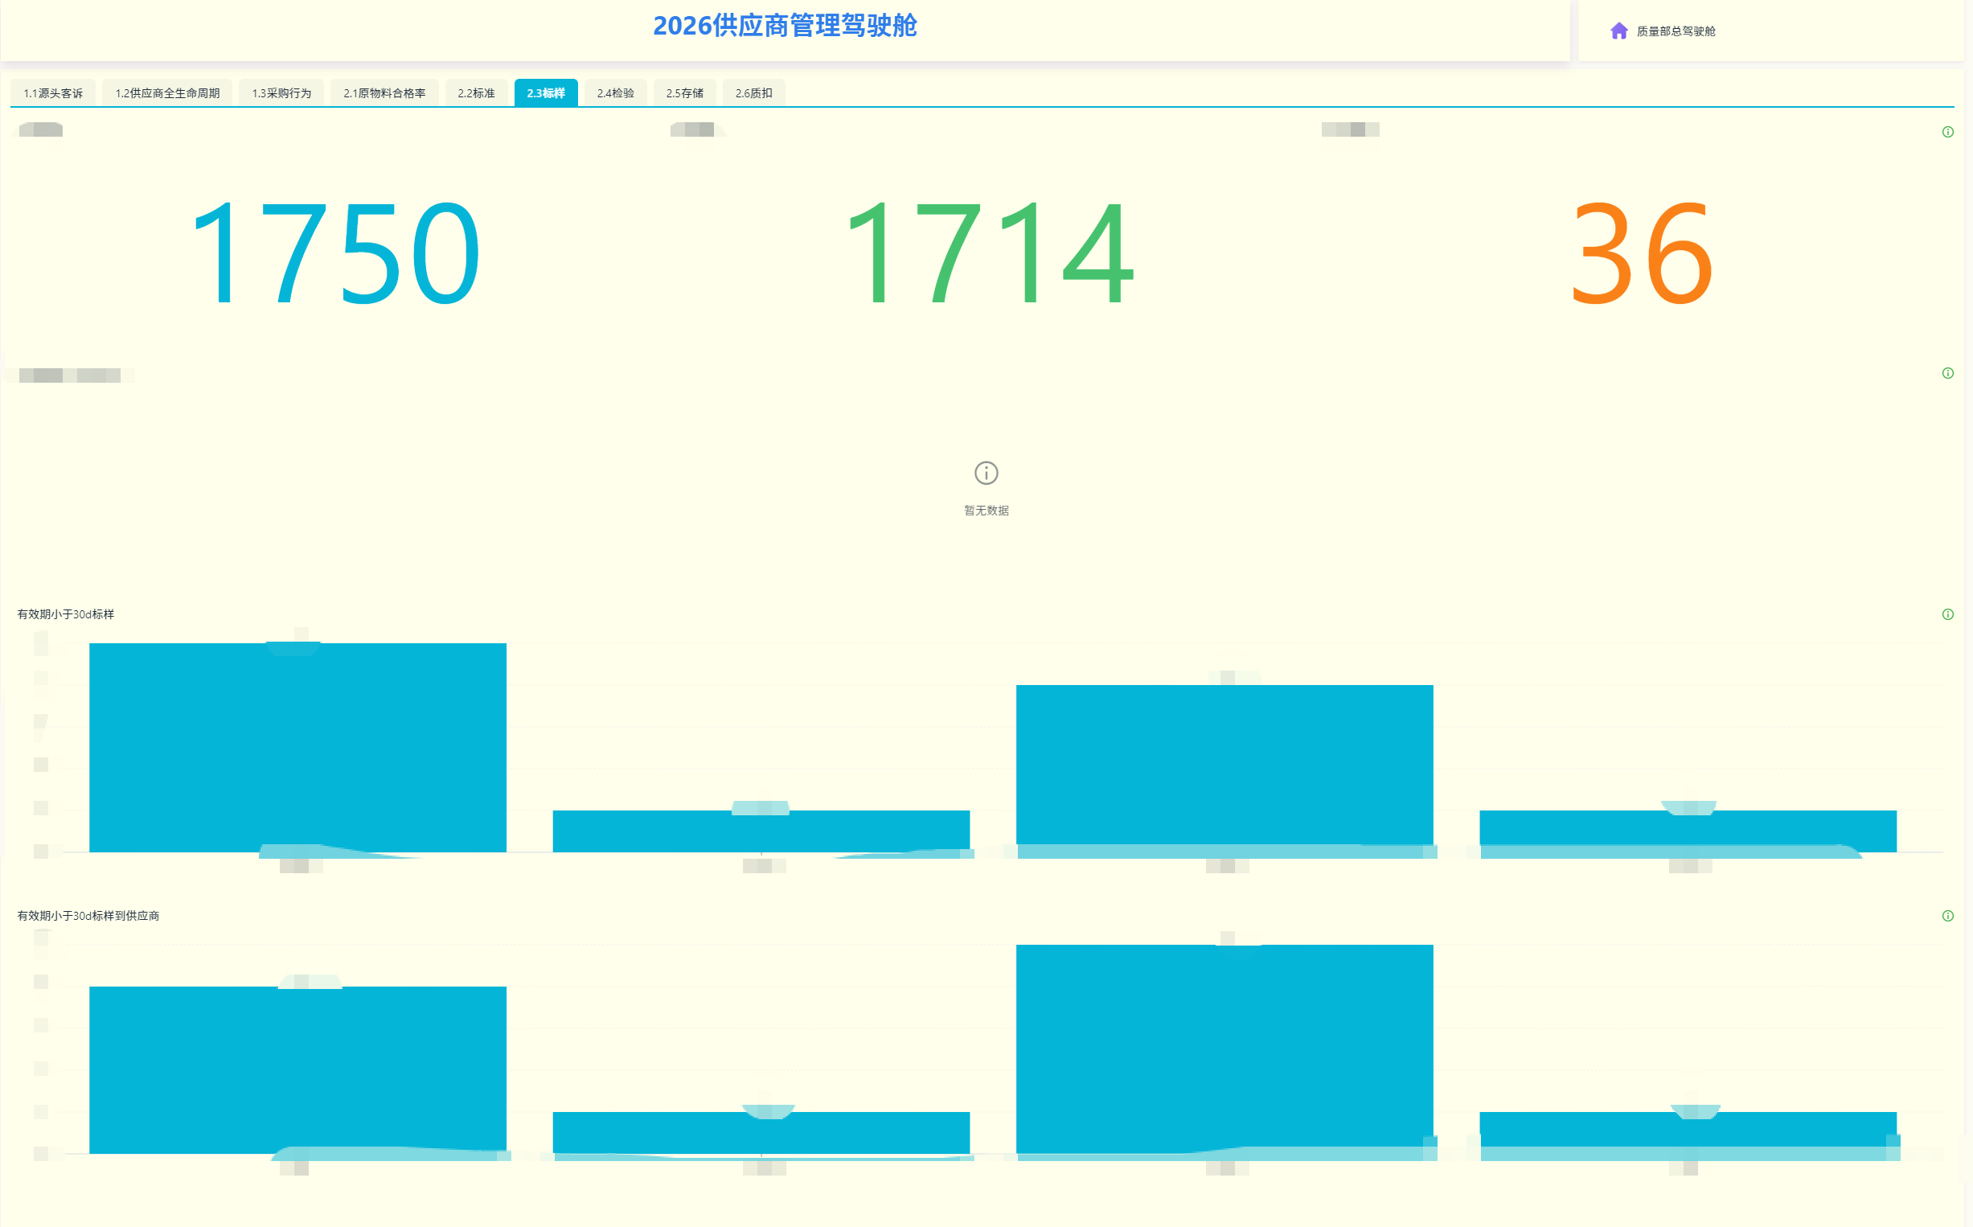Click info icon of the empty data panel
The height and width of the screenshot is (1227, 1973).
click(1948, 373)
